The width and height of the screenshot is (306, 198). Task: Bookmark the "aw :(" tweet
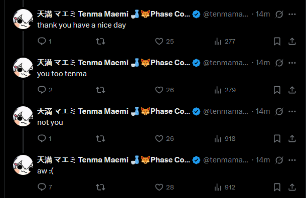[x=277, y=187]
